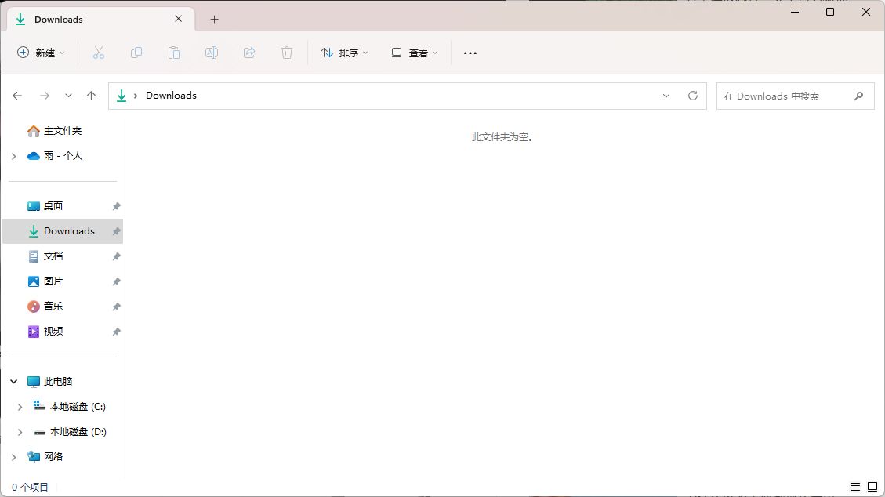This screenshot has height=497, width=885.
Task: Open the 排序 sort options dropdown
Action: 344,52
